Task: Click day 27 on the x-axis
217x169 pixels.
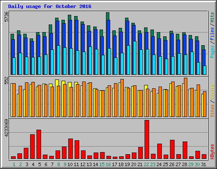Action: click(178, 164)
